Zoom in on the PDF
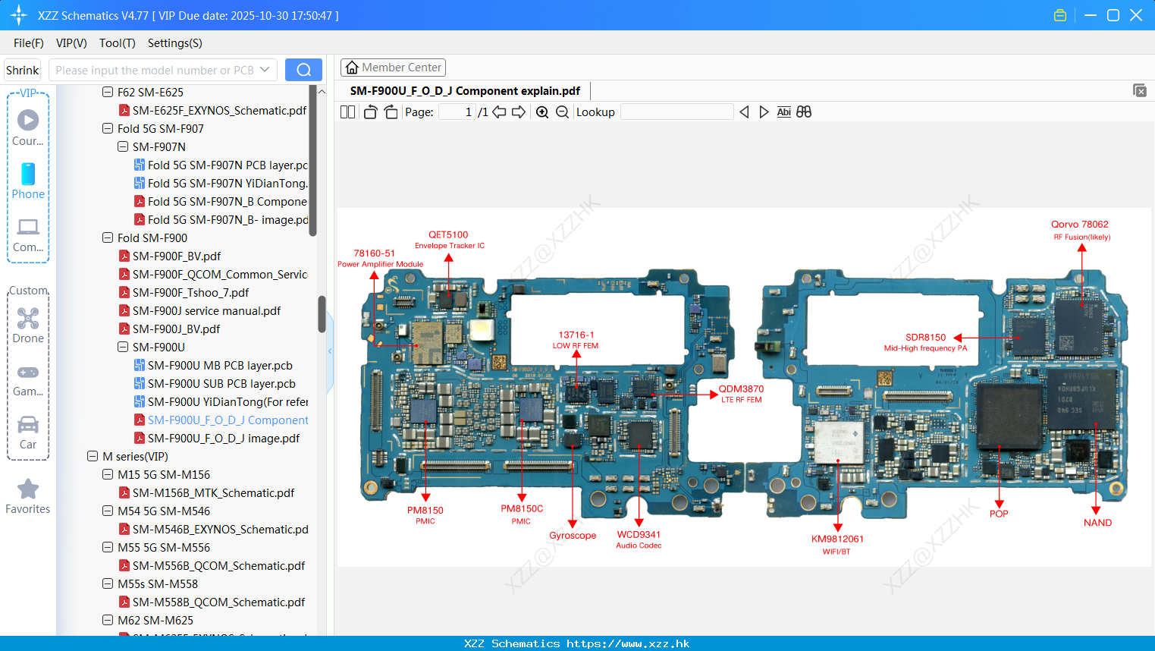This screenshot has width=1155, height=651. click(542, 112)
